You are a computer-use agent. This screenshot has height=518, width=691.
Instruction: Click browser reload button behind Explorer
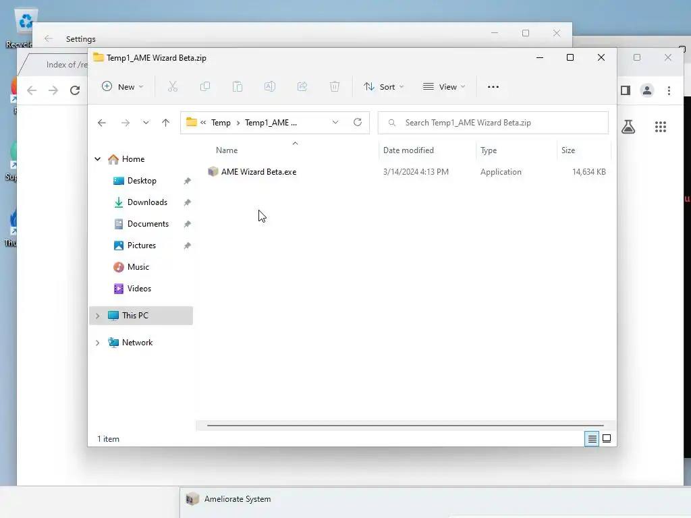(75, 90)
